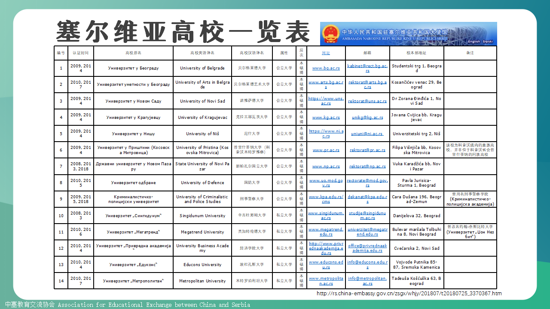This screenshot has height=309, width=550.
Task: Click the Srpski link in embassy banner
Action: pos(488,42)
